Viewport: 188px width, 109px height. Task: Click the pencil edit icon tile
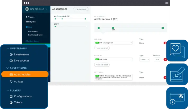click(x=177, y=74)
